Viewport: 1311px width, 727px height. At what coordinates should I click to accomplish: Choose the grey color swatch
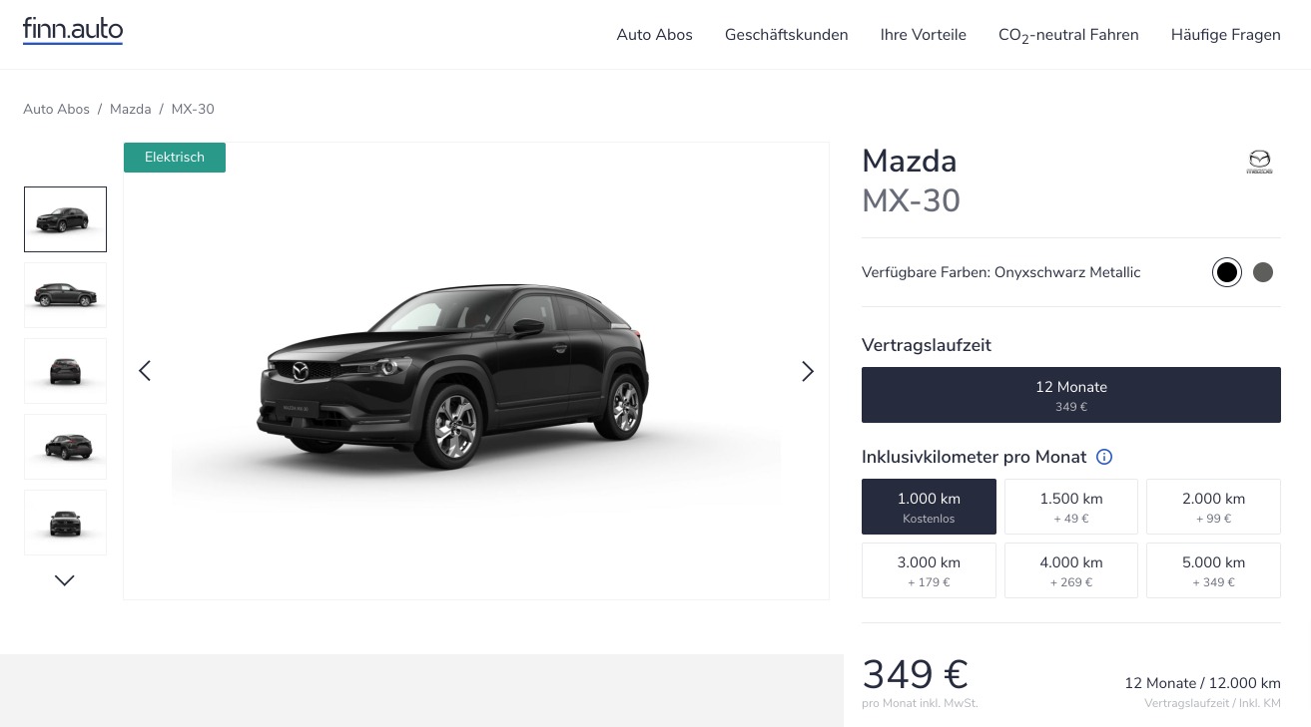[1263, 272]
